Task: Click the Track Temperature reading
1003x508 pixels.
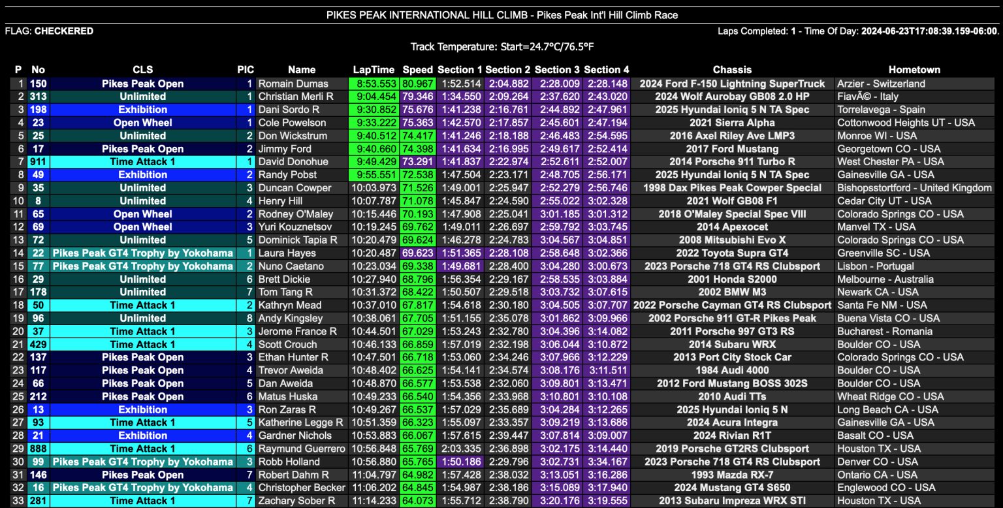Action: point(501,46)
